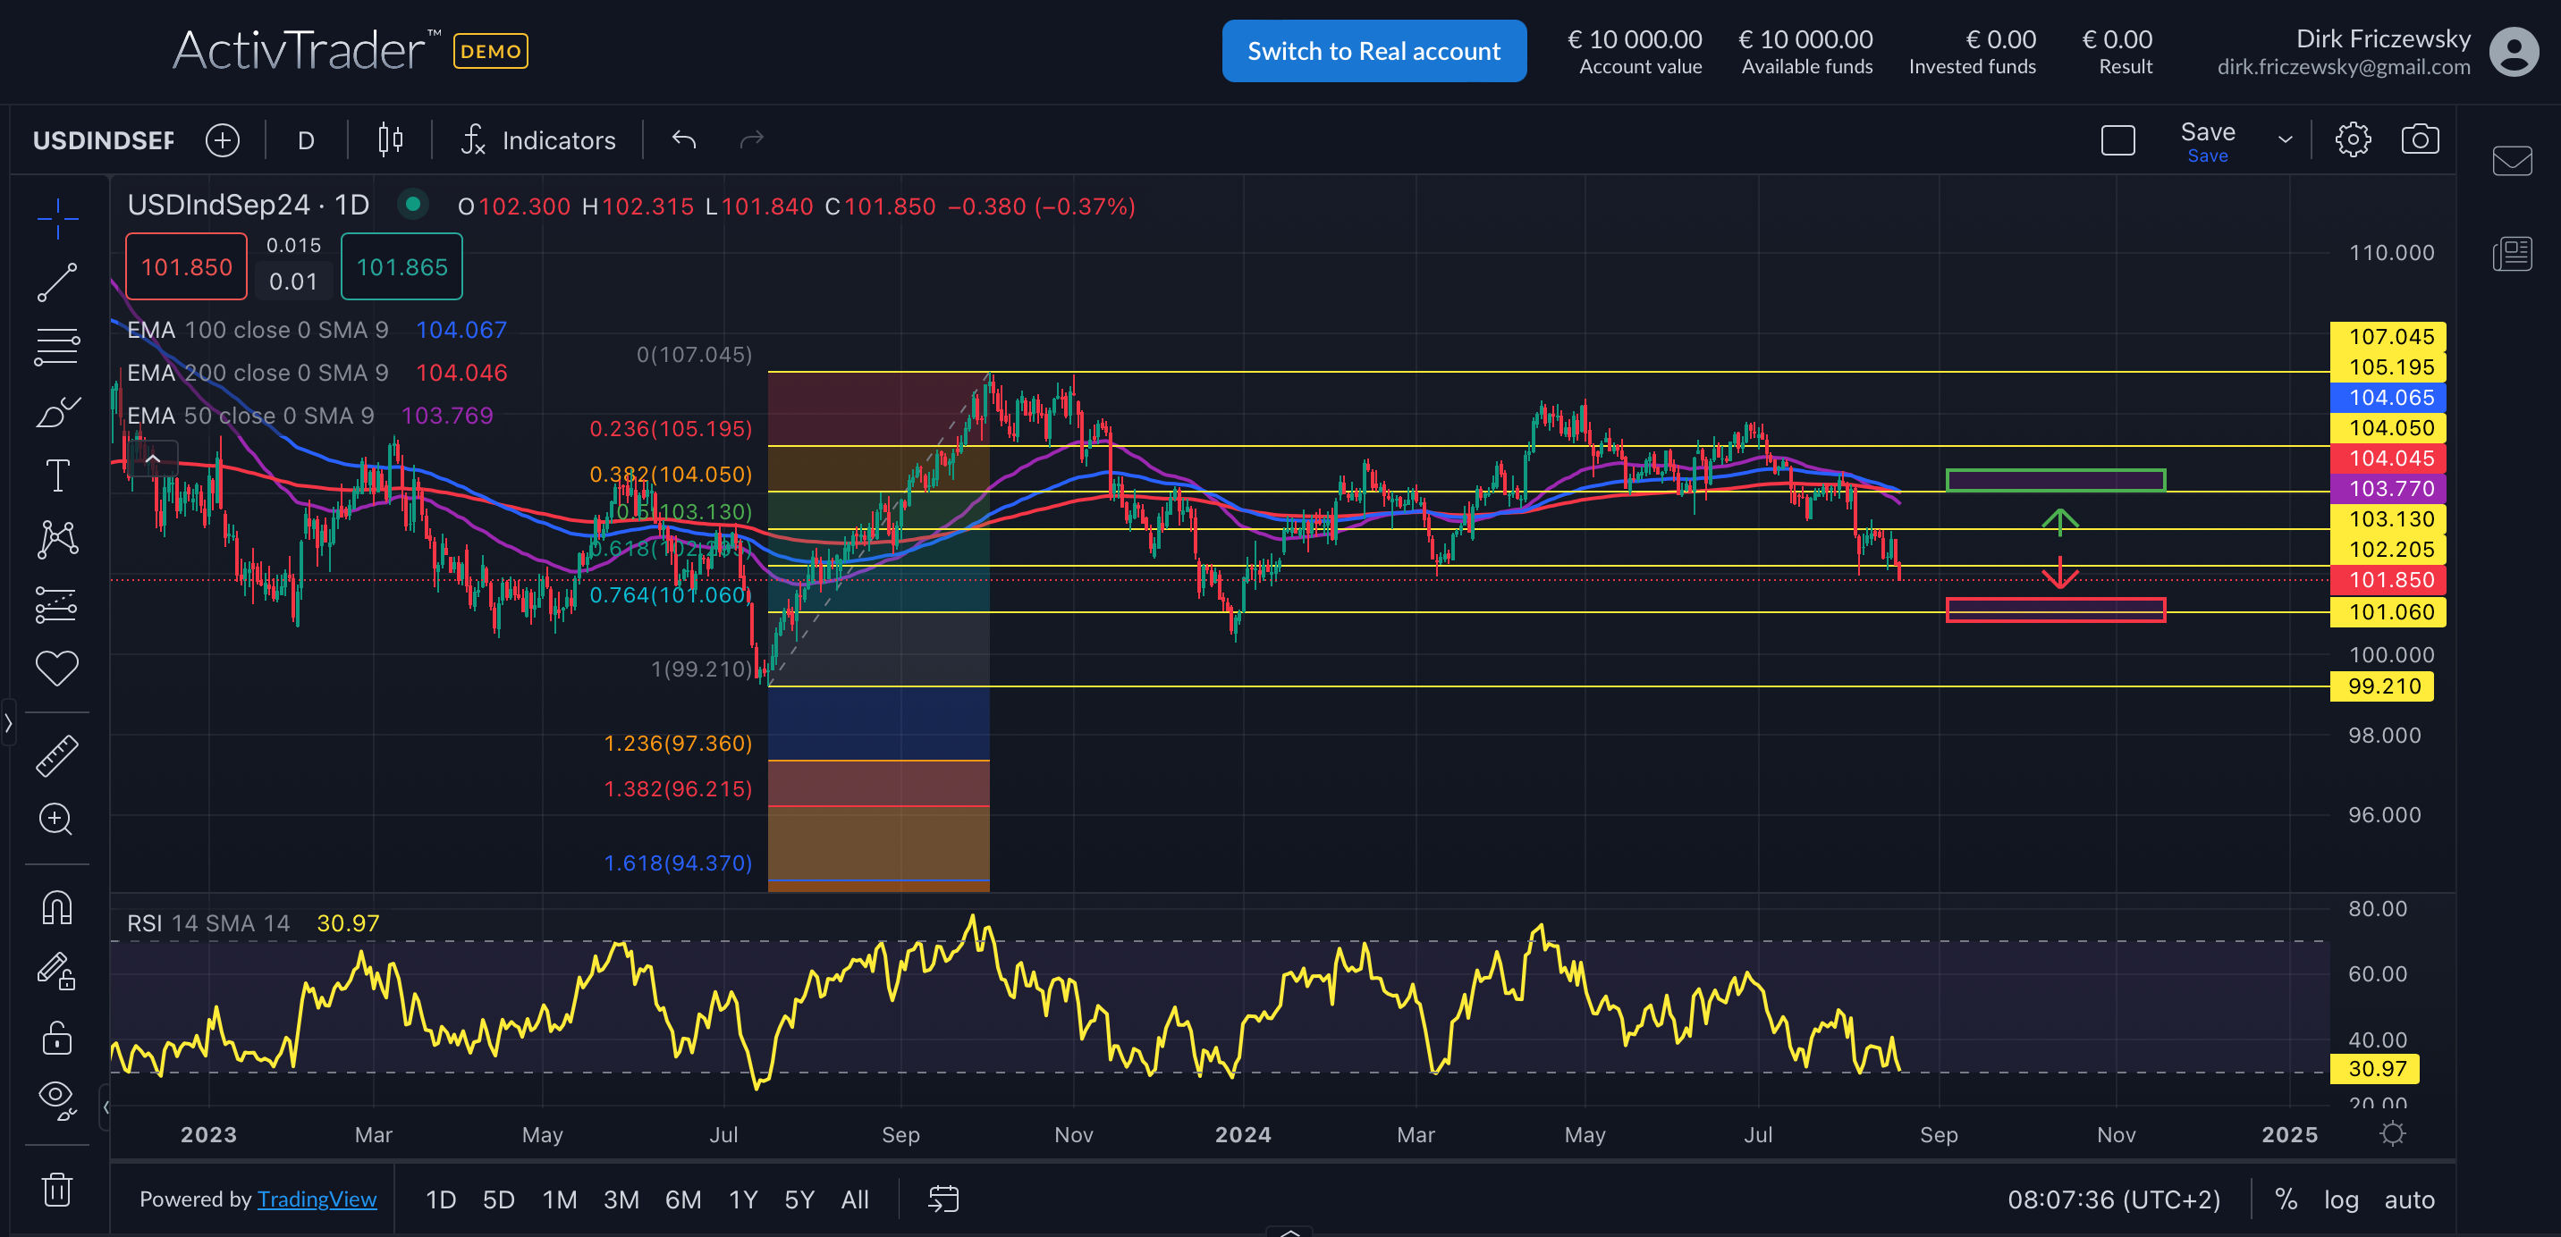Viewport: 2561px width, 1237px height.
Task: Open the D timeframe interval selector
Action: tap(306, 140)
